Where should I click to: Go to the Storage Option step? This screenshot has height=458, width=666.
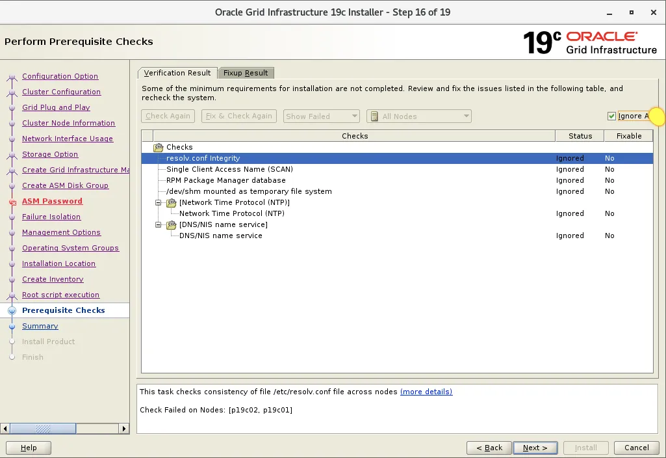point(49,154)
